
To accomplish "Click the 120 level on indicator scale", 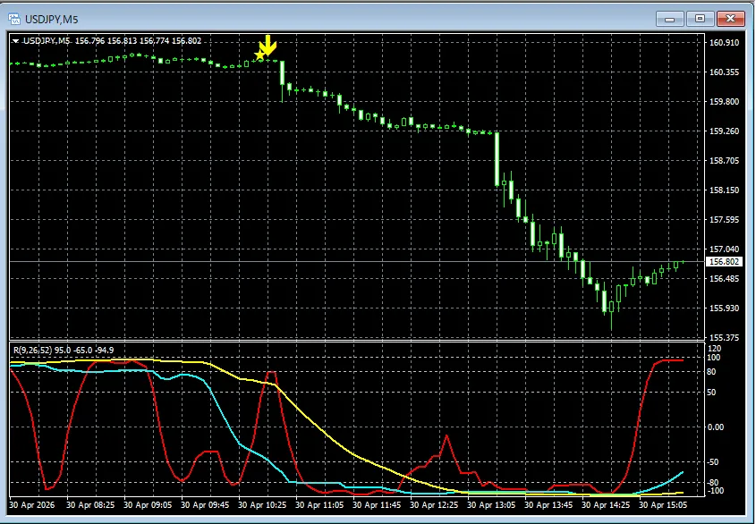I will (714, 348).
